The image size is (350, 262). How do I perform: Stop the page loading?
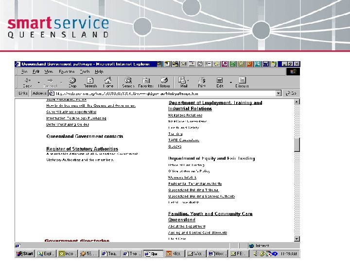pos(72,82)
